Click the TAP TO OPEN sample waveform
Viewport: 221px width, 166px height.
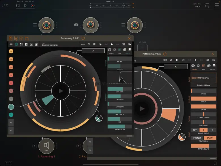click(203, 78)
